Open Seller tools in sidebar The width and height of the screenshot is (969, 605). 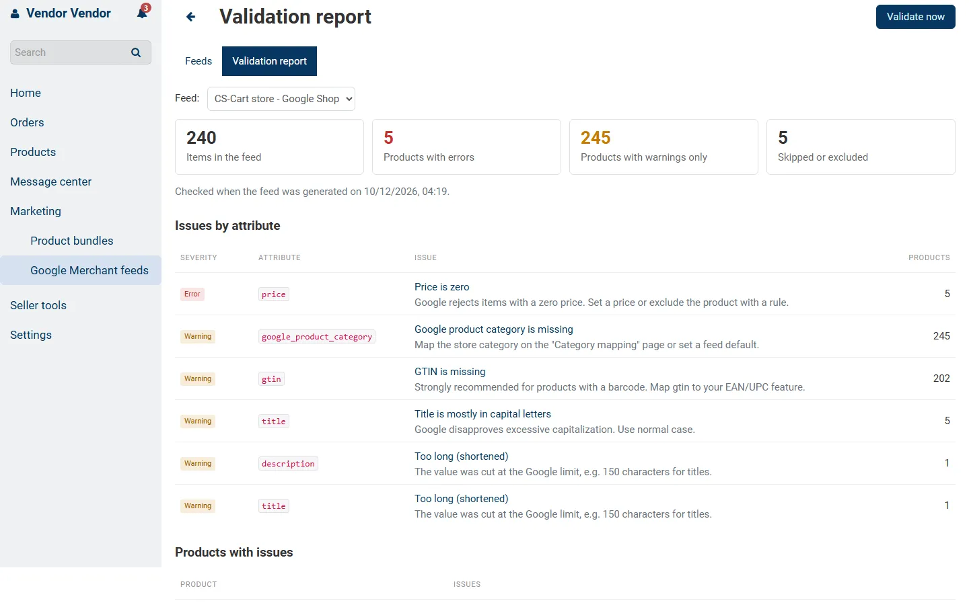38,305
